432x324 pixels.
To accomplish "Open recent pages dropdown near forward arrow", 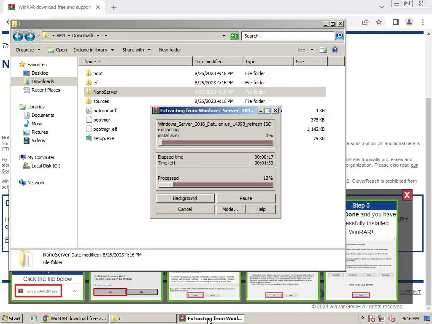I will pos(38,36).
